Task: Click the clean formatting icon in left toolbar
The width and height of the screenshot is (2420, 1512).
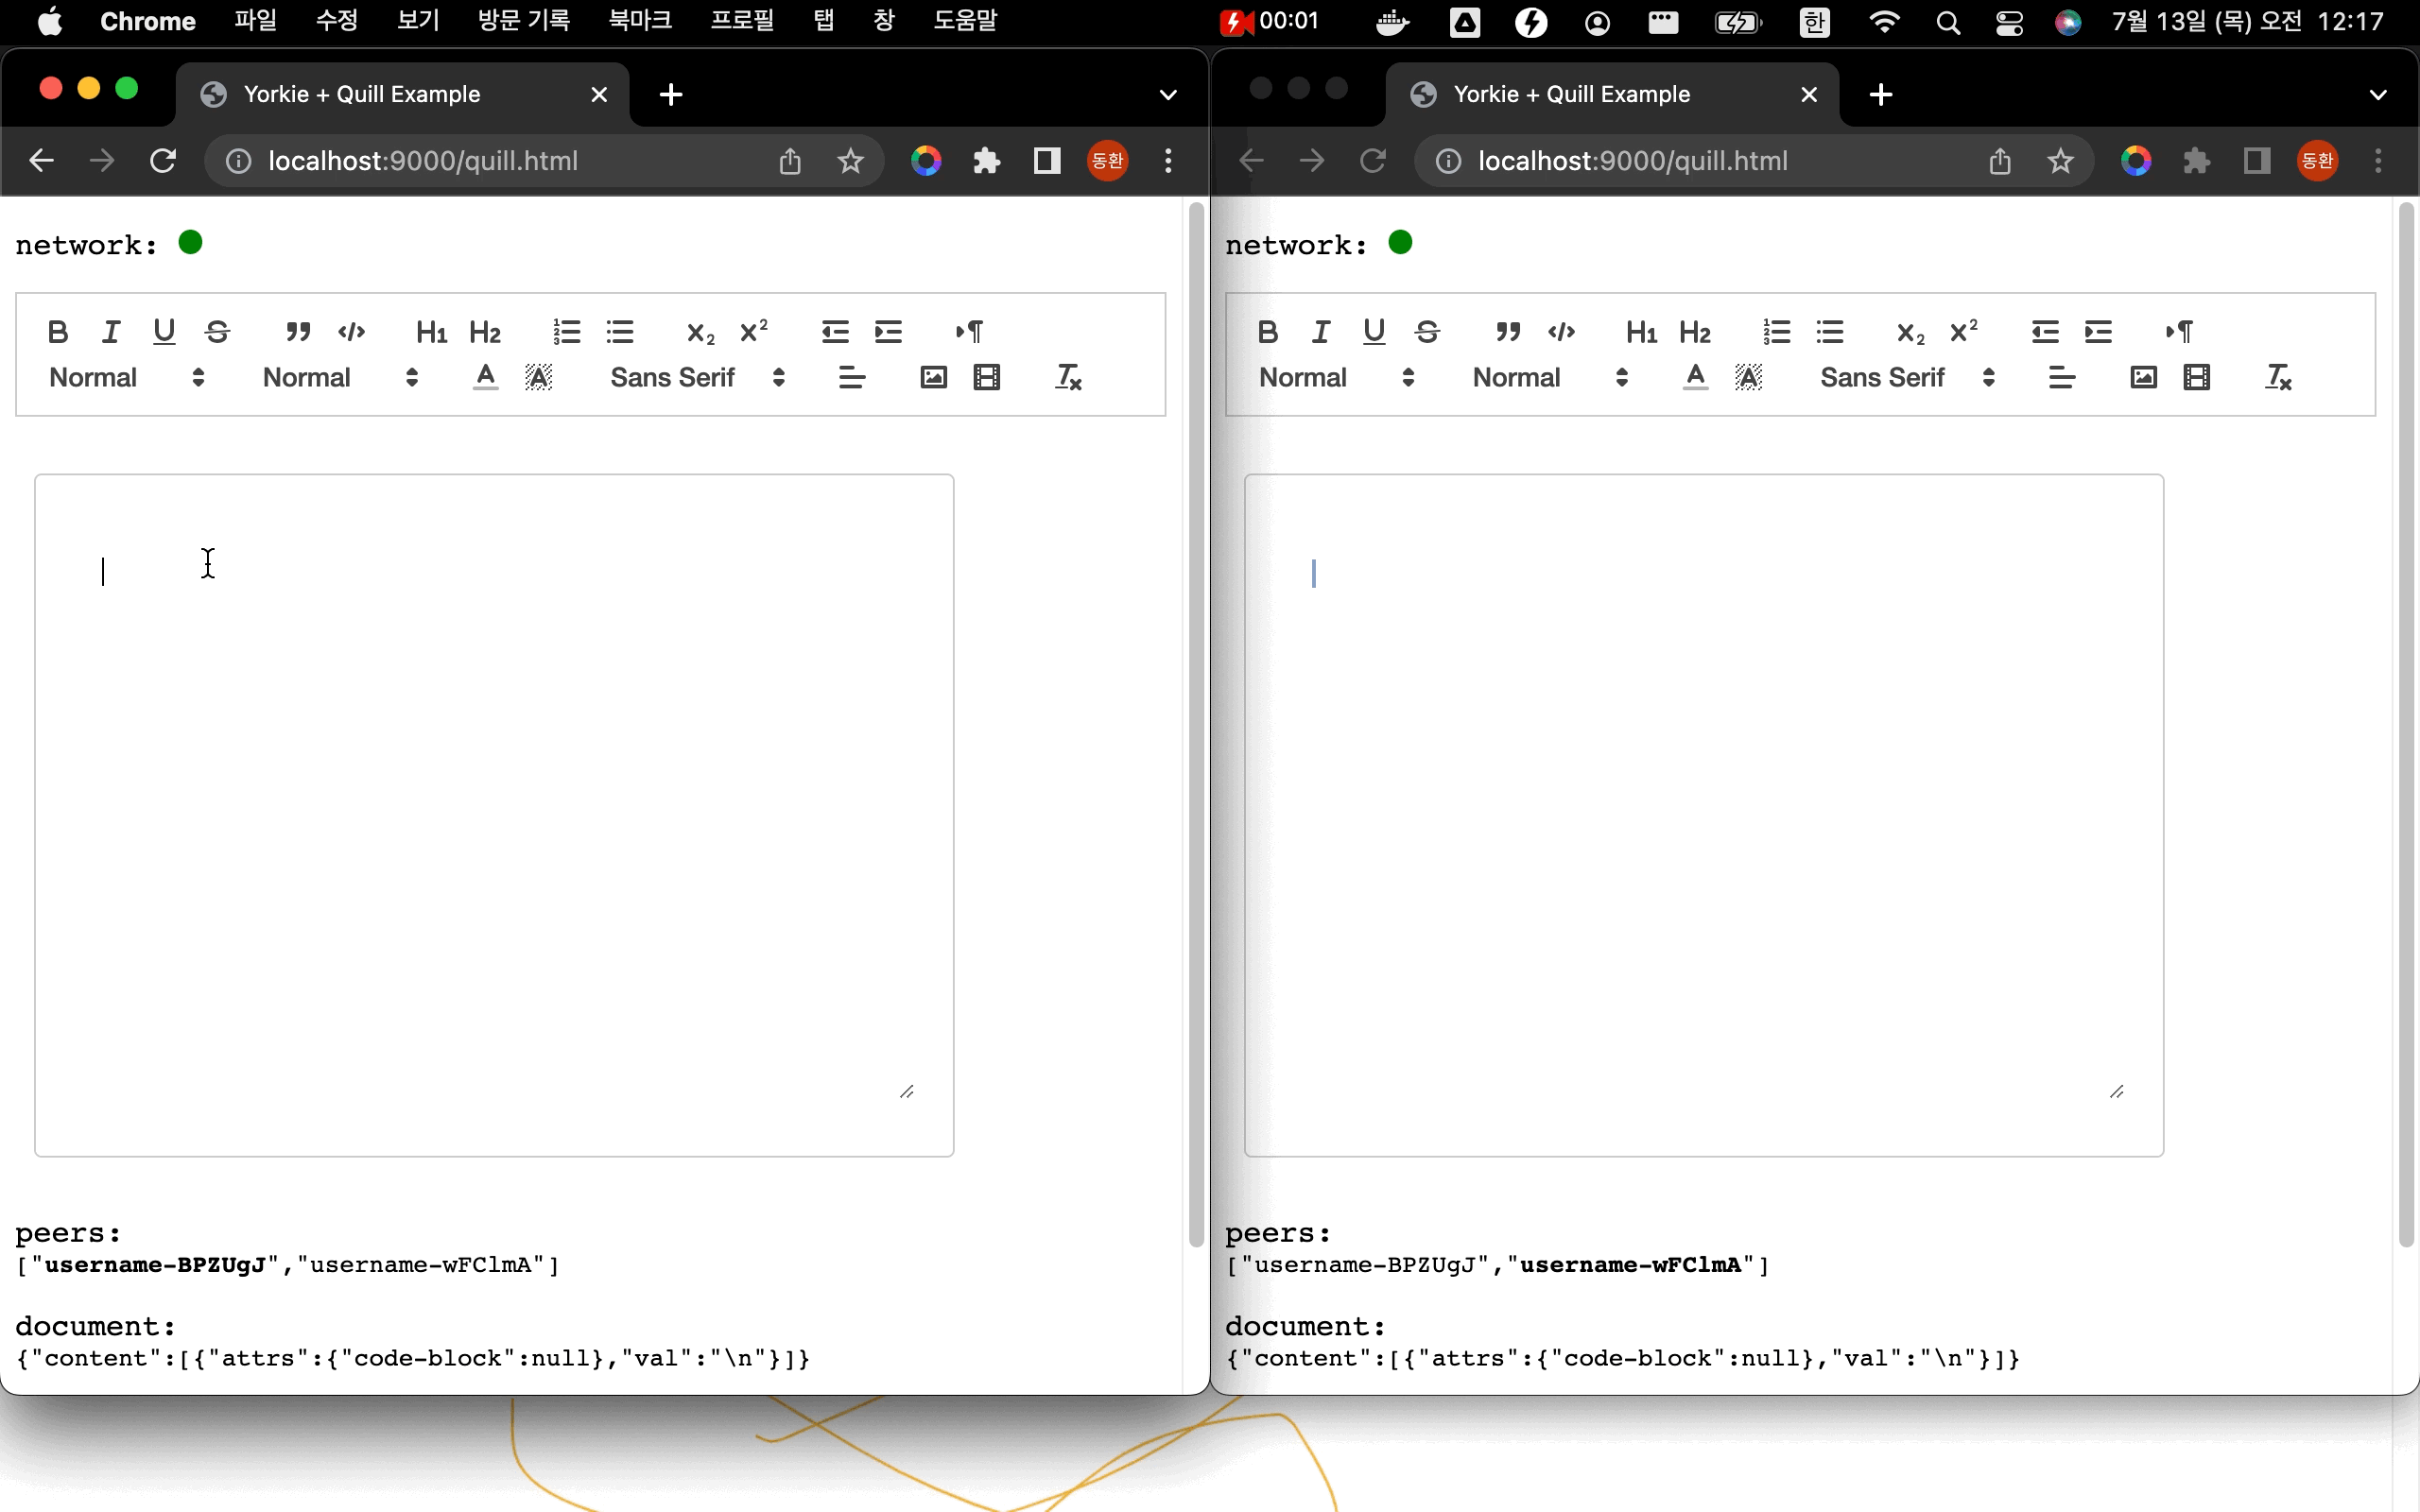Action: click(1068, 377)
